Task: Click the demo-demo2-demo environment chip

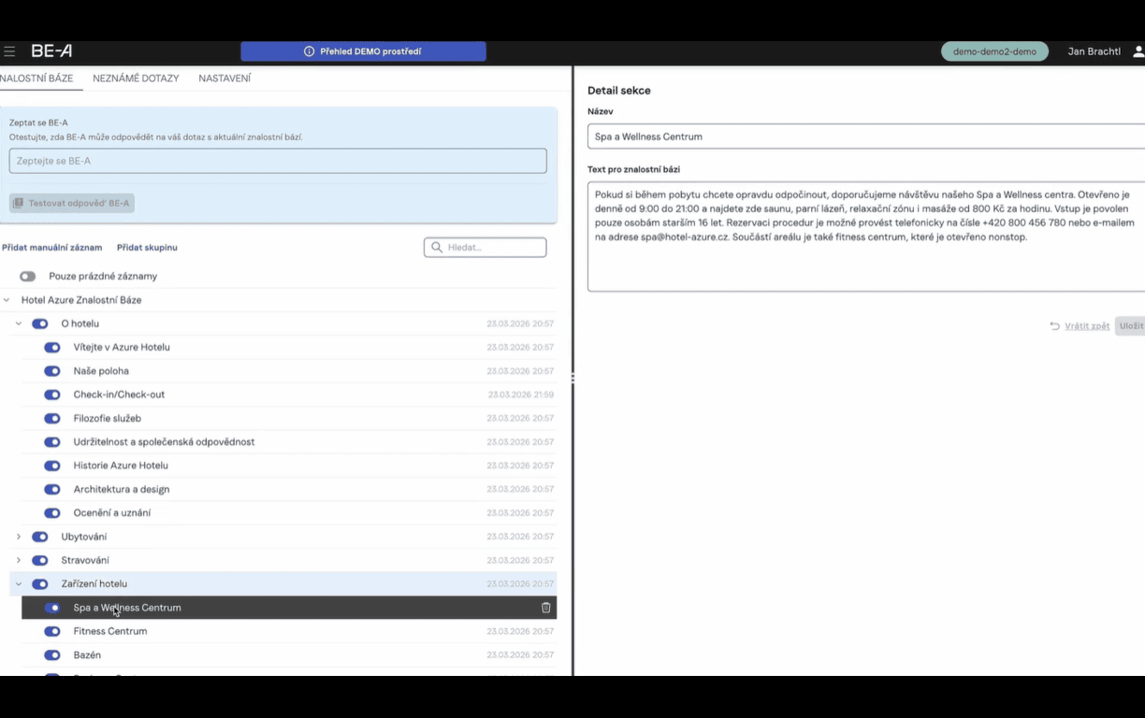Action: pos(994,51)
